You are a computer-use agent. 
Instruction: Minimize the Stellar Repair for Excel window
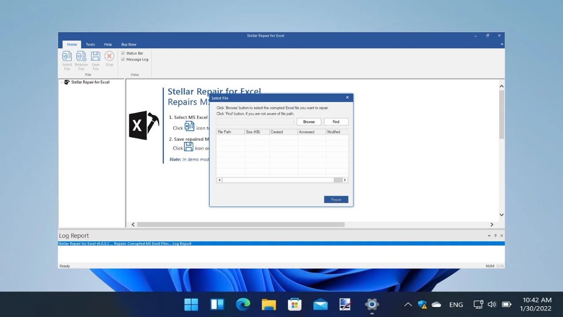[475, 36]
